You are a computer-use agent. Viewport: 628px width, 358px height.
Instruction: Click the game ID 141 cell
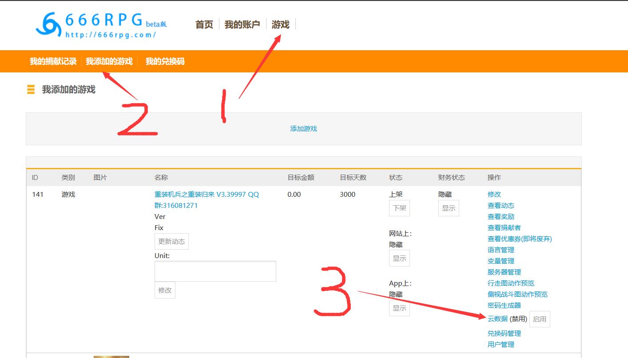coord(38,195)
